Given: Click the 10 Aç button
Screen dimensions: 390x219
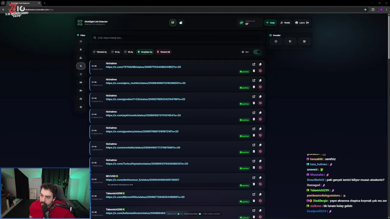Looking at the screenshot, I should 115,52.
